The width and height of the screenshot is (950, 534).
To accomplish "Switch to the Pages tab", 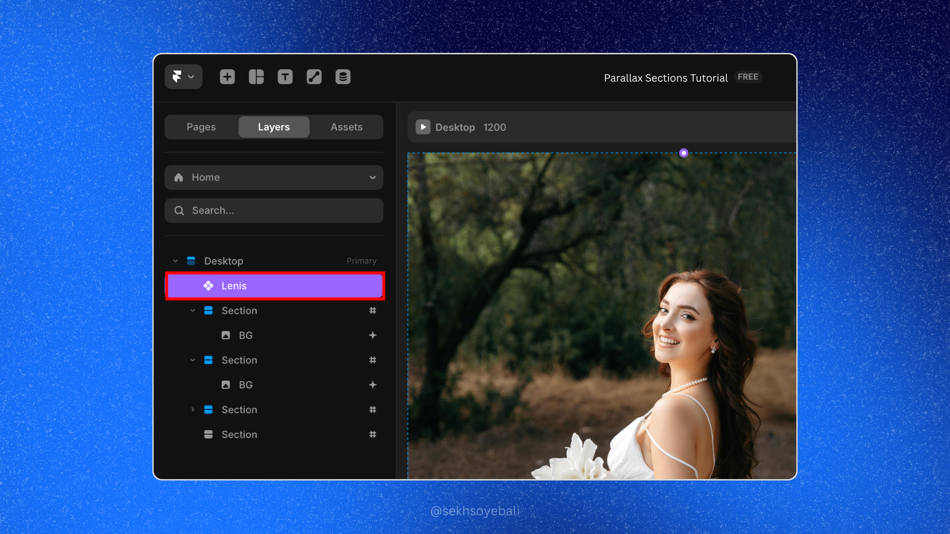I will tap(201, 127).
